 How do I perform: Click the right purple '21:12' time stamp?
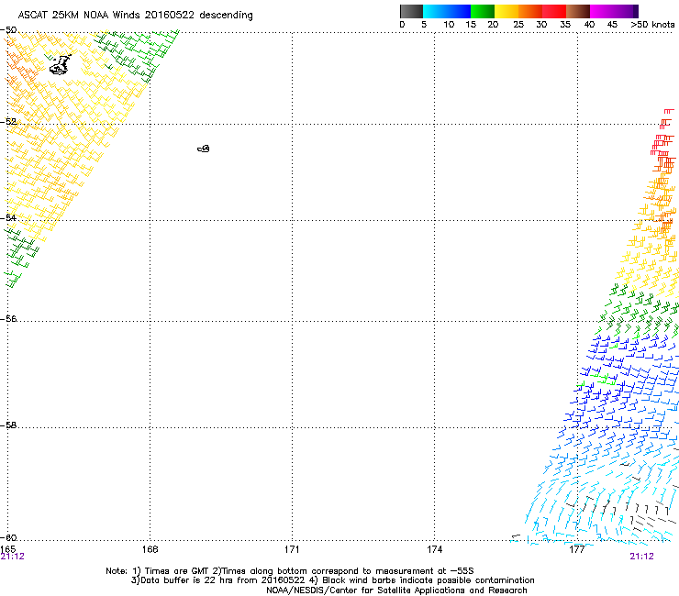click(x=641, y=557)
